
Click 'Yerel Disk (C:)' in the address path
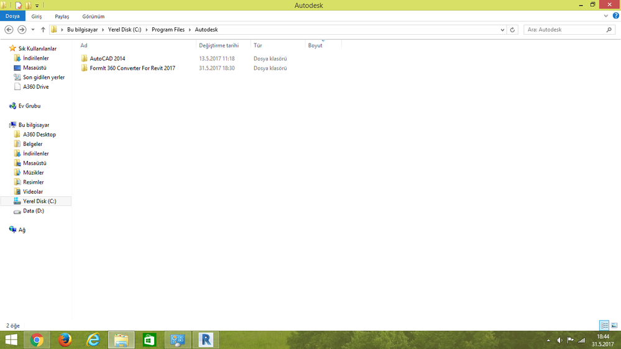click(124, 30)
